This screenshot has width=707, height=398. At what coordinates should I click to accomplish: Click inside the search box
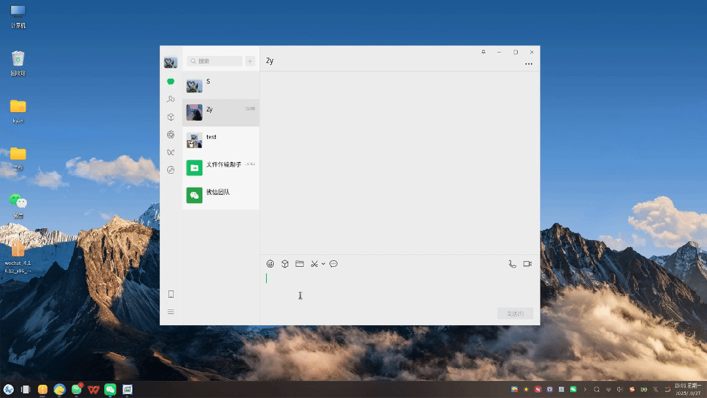coord(214,60)
